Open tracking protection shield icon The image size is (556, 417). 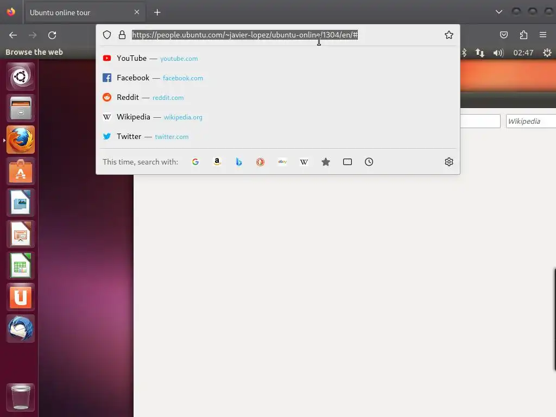107,35
